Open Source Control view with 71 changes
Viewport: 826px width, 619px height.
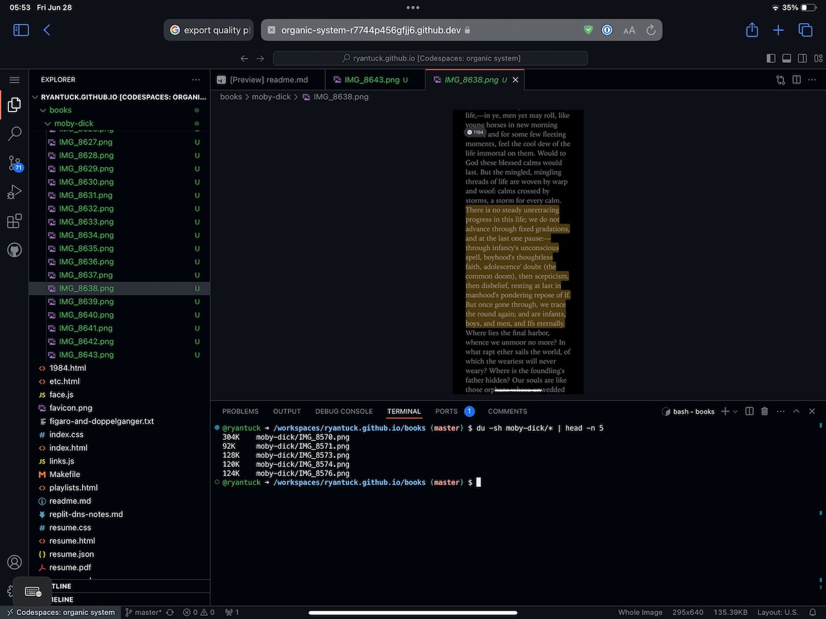pos(14,162)
